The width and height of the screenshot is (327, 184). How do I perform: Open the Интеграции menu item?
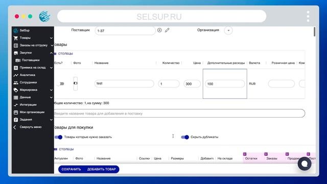click(28, 105)
